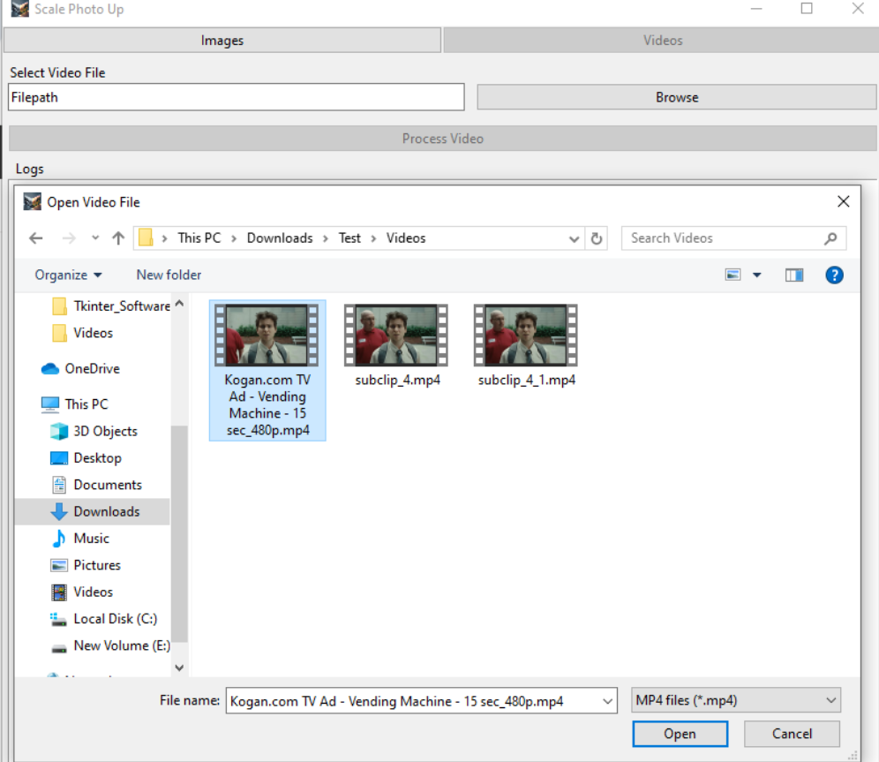Image resolution: width=879 pixels, height=762 pixels.
Task: Select subclip_4.mp4 video thumbnail
Action: coord(396,336)
